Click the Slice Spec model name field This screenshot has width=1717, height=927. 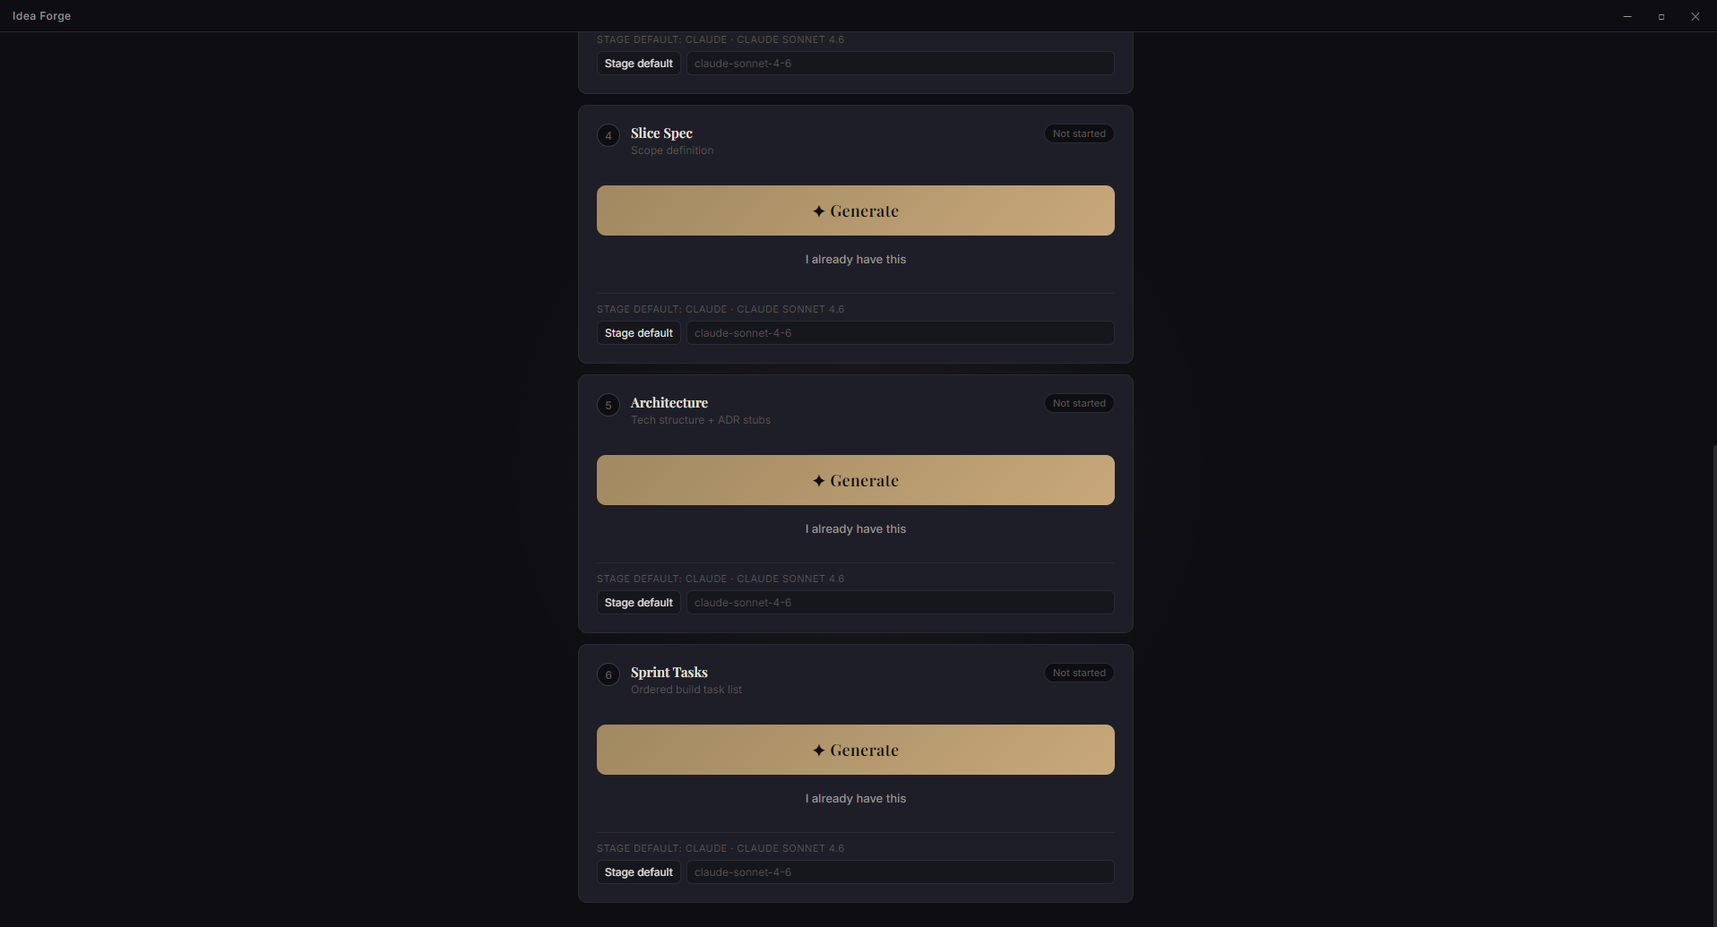(x=900, y=333)
